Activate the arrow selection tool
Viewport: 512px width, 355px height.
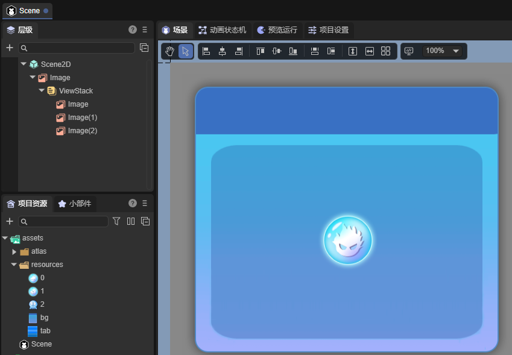coord(186,51)
